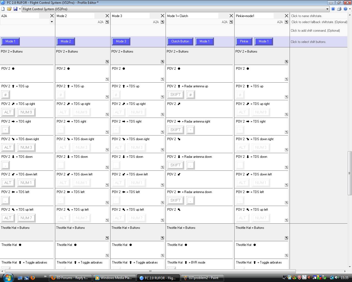This screenshot has height=282, width=352.
Task: Click the A2A fallback arrow icon in Mode 2 column
Action: 107,22
